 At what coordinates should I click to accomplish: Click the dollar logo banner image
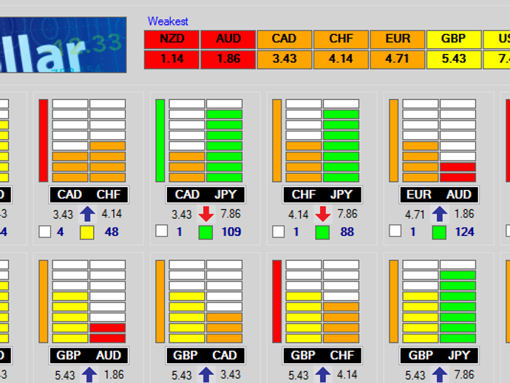pyautogui.click(x=63, y=44)
